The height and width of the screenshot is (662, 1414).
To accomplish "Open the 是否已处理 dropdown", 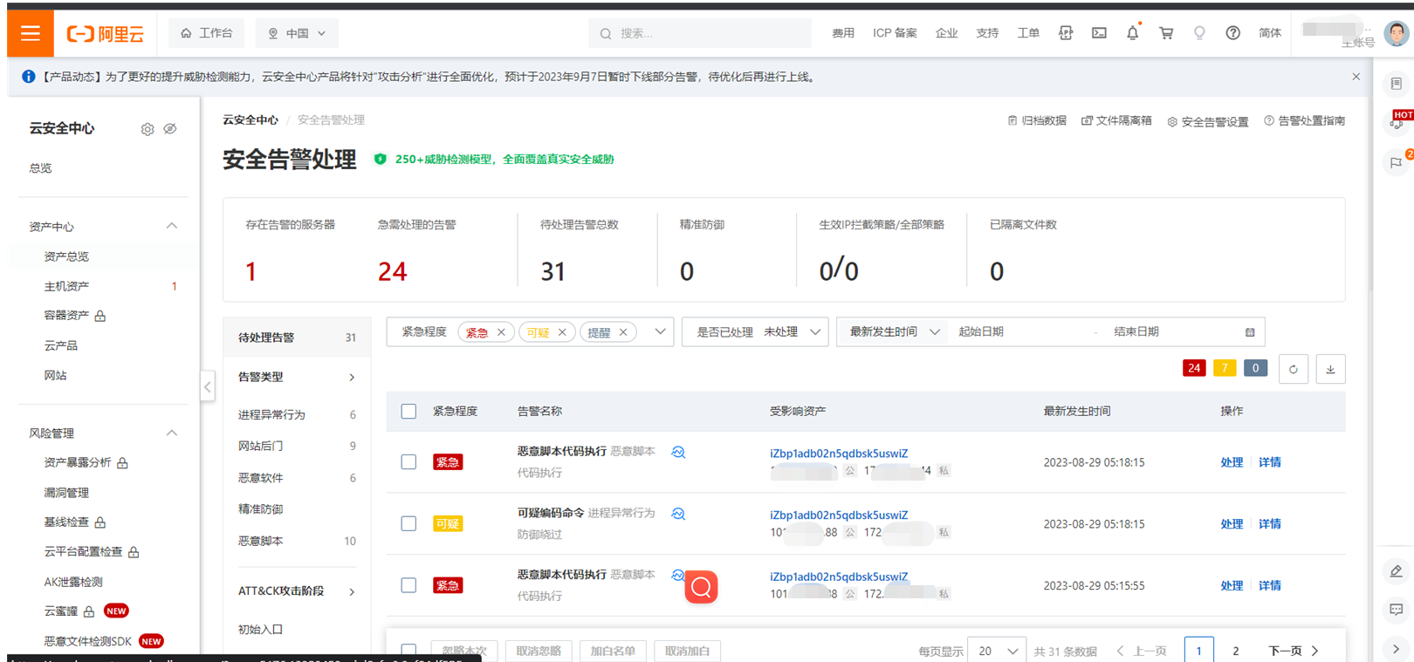I will point(756,331).
